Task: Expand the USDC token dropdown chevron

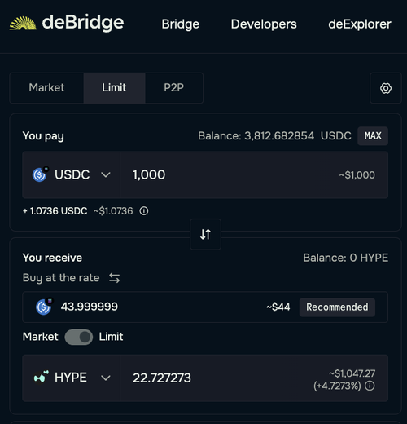Action: pyautogui.click(x=106, y=174)
